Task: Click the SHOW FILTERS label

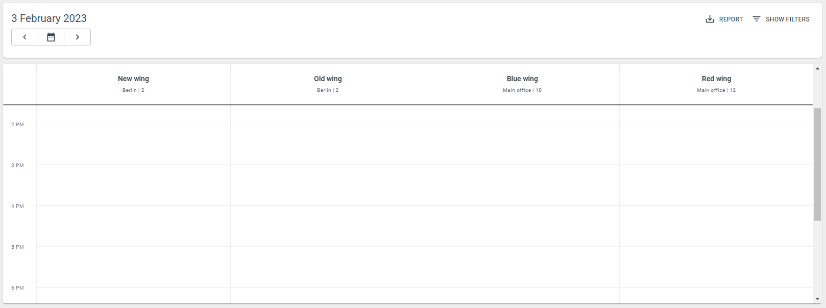Action: 787,19
